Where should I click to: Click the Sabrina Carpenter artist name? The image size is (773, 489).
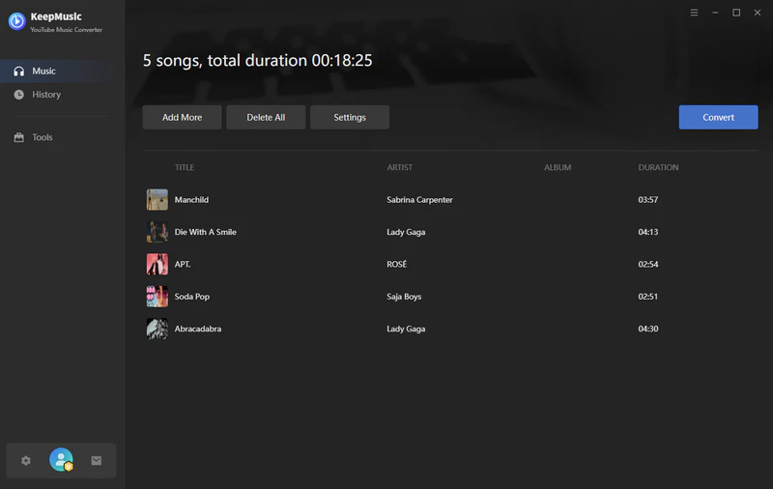(419, 200)
